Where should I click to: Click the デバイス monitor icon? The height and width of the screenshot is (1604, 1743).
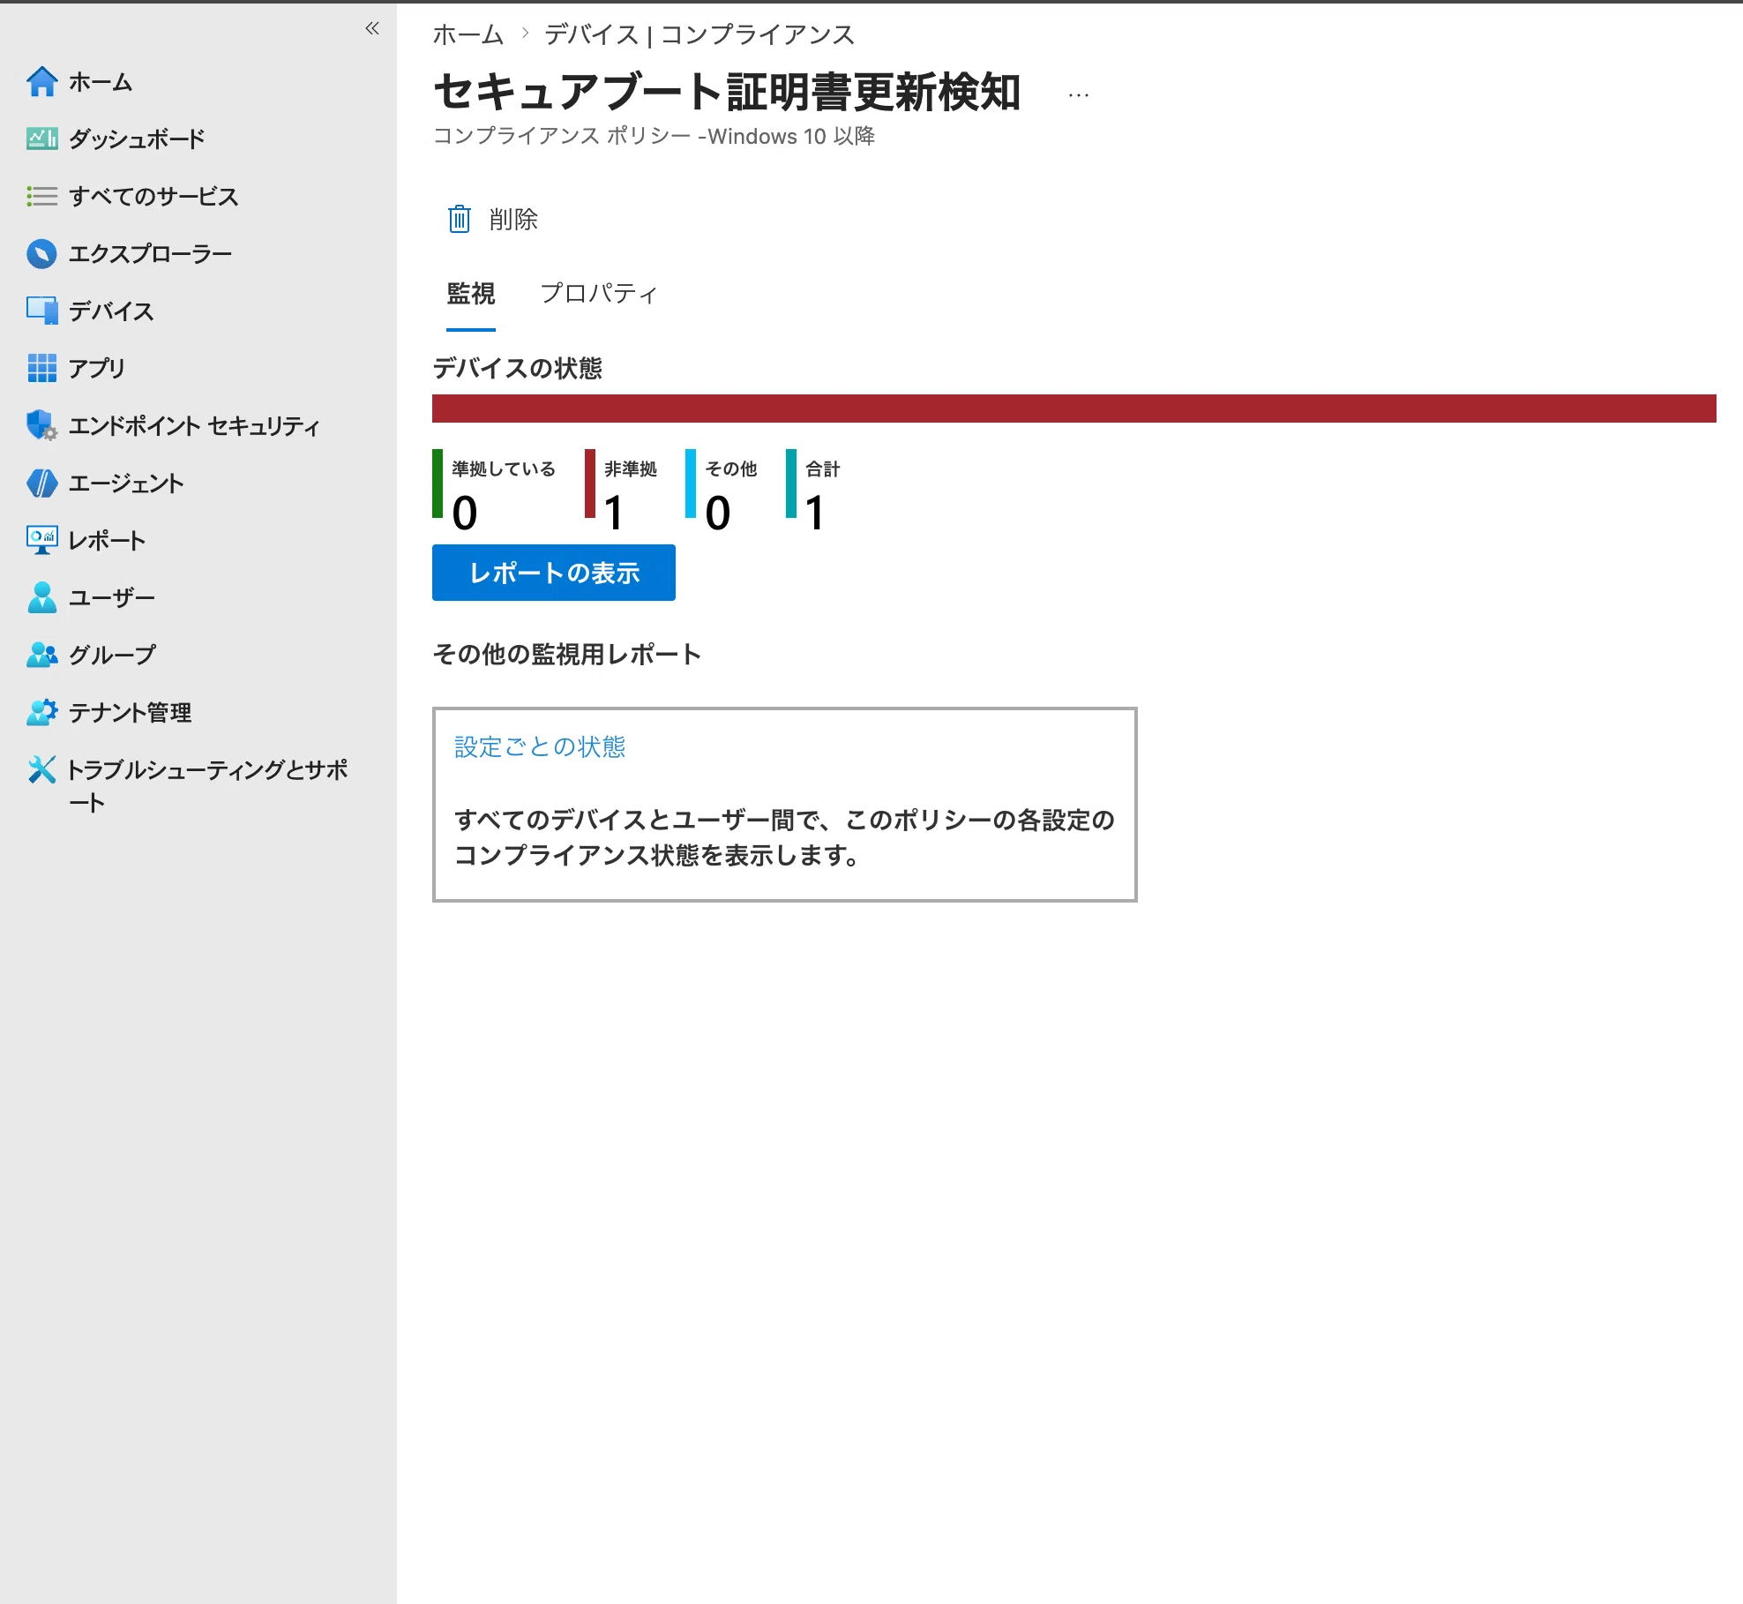pyautogui.click(x=41, y=311)
